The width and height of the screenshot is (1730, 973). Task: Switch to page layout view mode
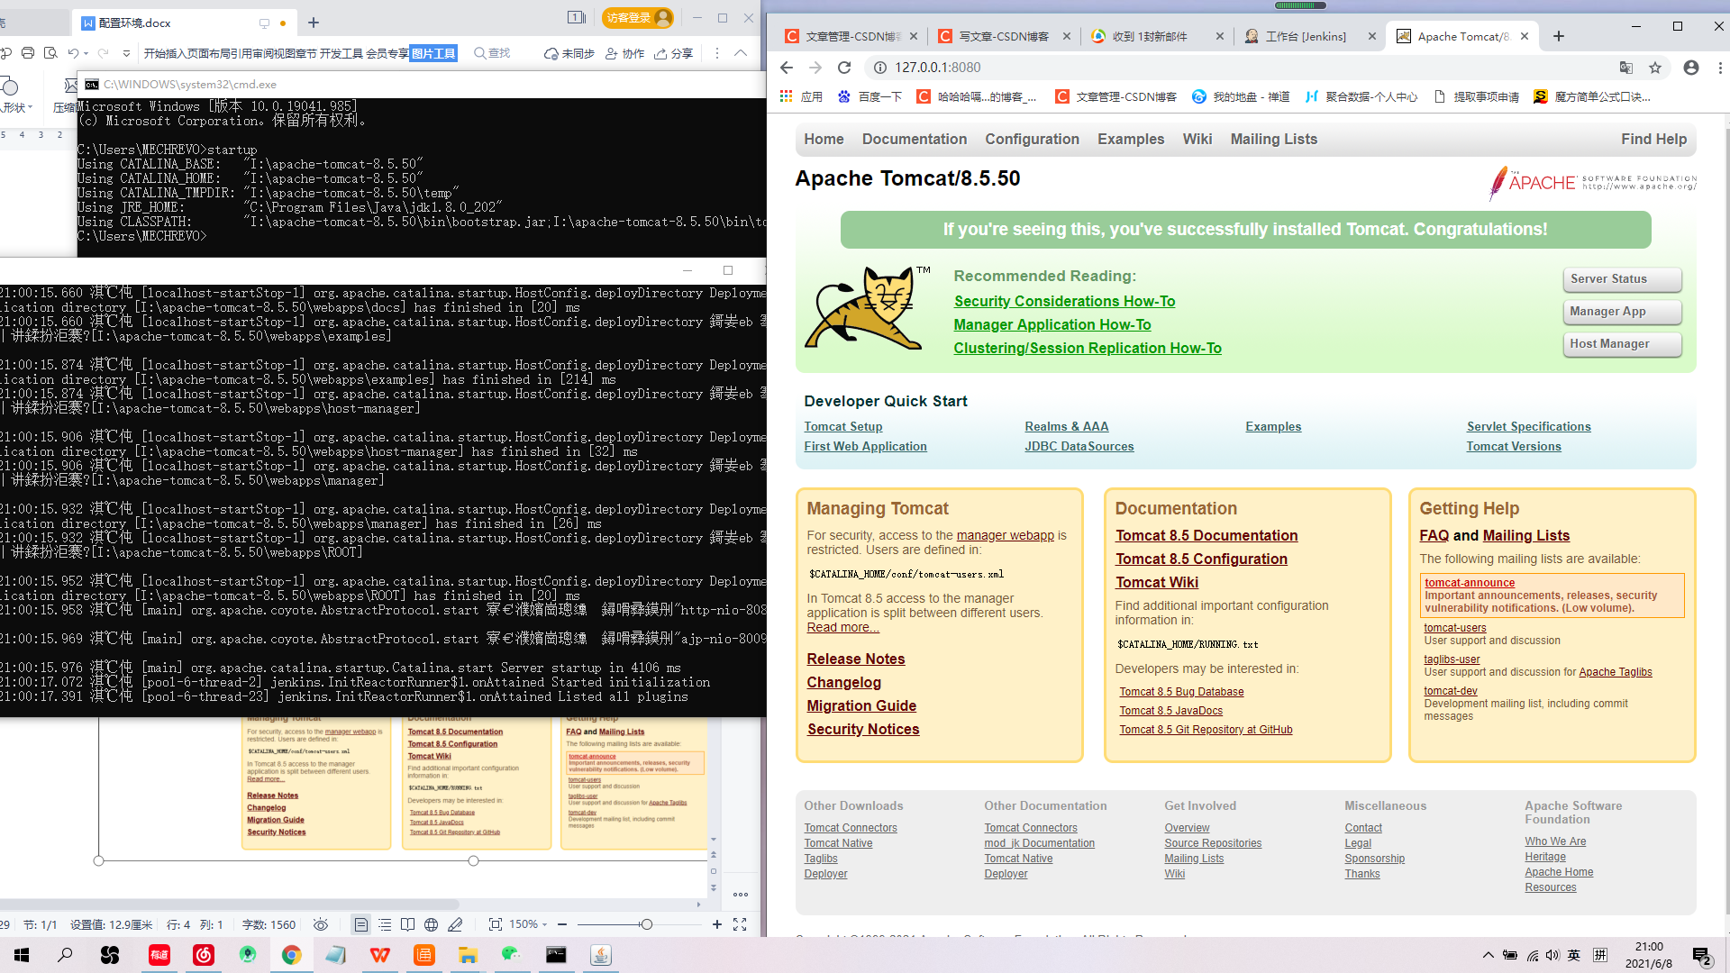pyautogui.click(x=360, y=924)
